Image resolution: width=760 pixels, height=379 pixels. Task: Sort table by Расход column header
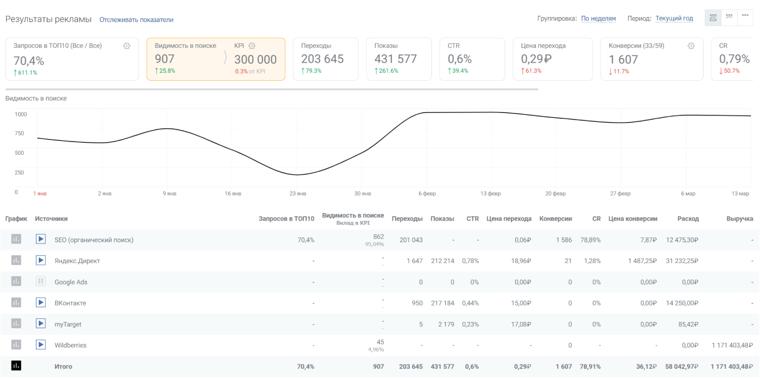pyautogui.click(x=688, y=219)
